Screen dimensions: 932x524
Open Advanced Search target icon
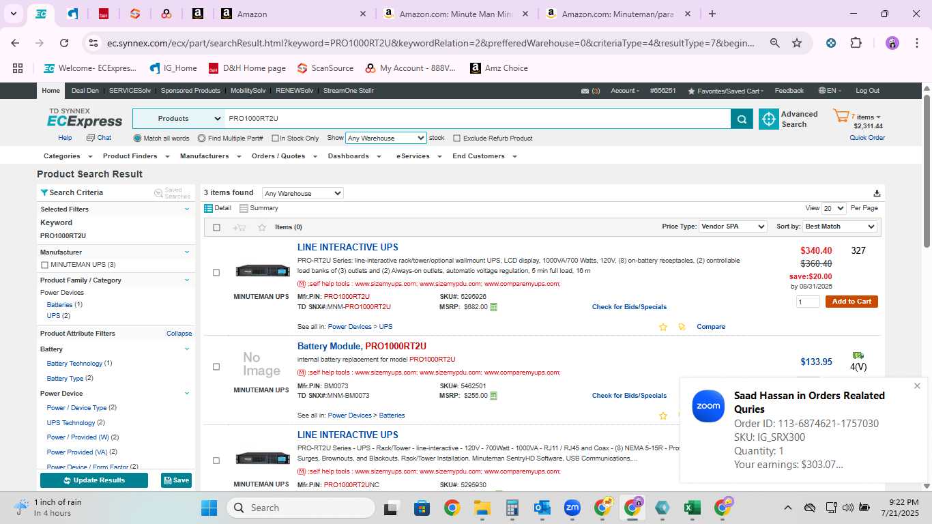[769, 119]
